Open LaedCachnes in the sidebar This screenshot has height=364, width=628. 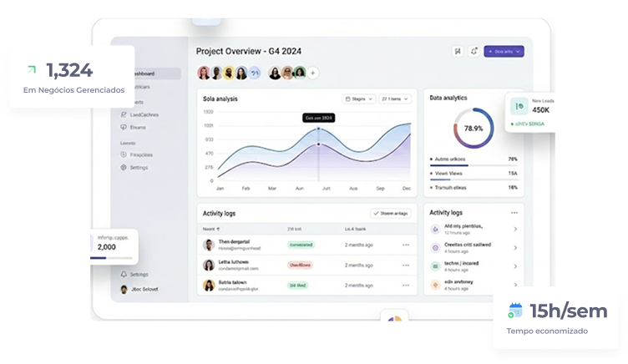pyautogui.click(x=139, y=114)
